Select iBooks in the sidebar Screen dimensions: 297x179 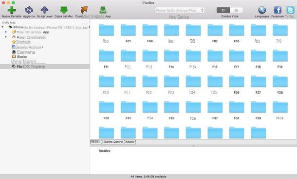click(19, 57)
